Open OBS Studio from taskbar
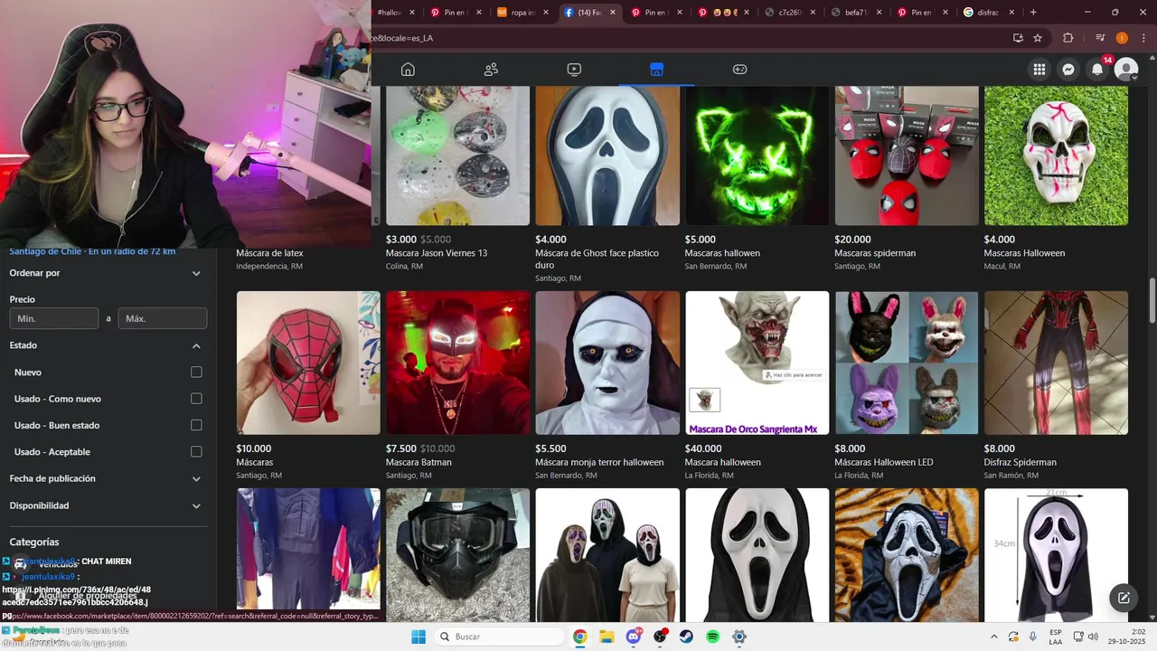 coord(660,637)
